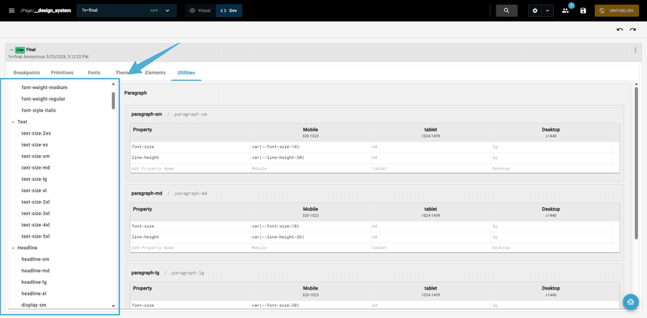Click the paragraph-lg class heading

tap(145, 272)
